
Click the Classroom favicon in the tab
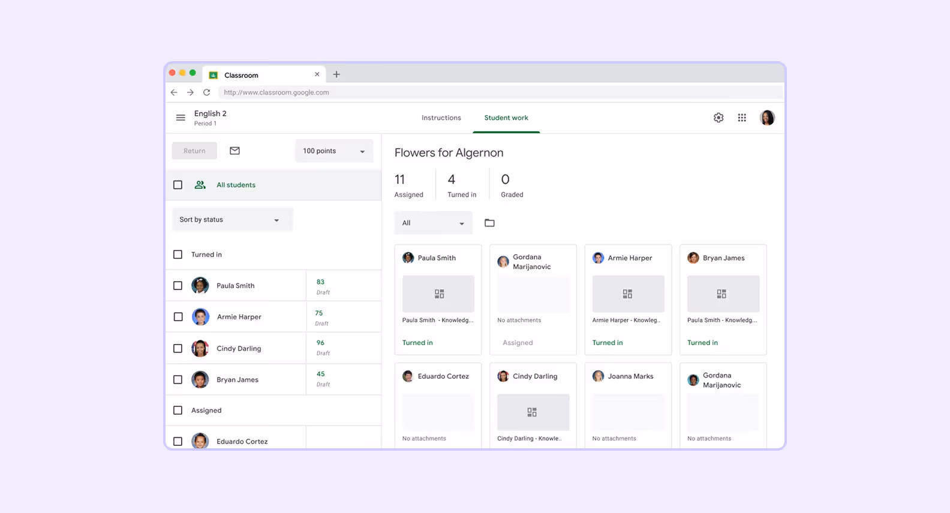tap(213, 75)
